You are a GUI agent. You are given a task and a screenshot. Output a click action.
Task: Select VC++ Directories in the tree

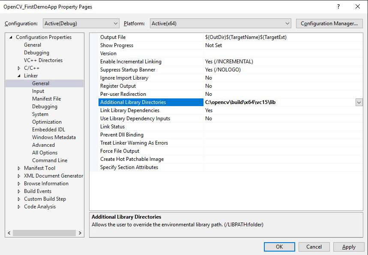43,60
